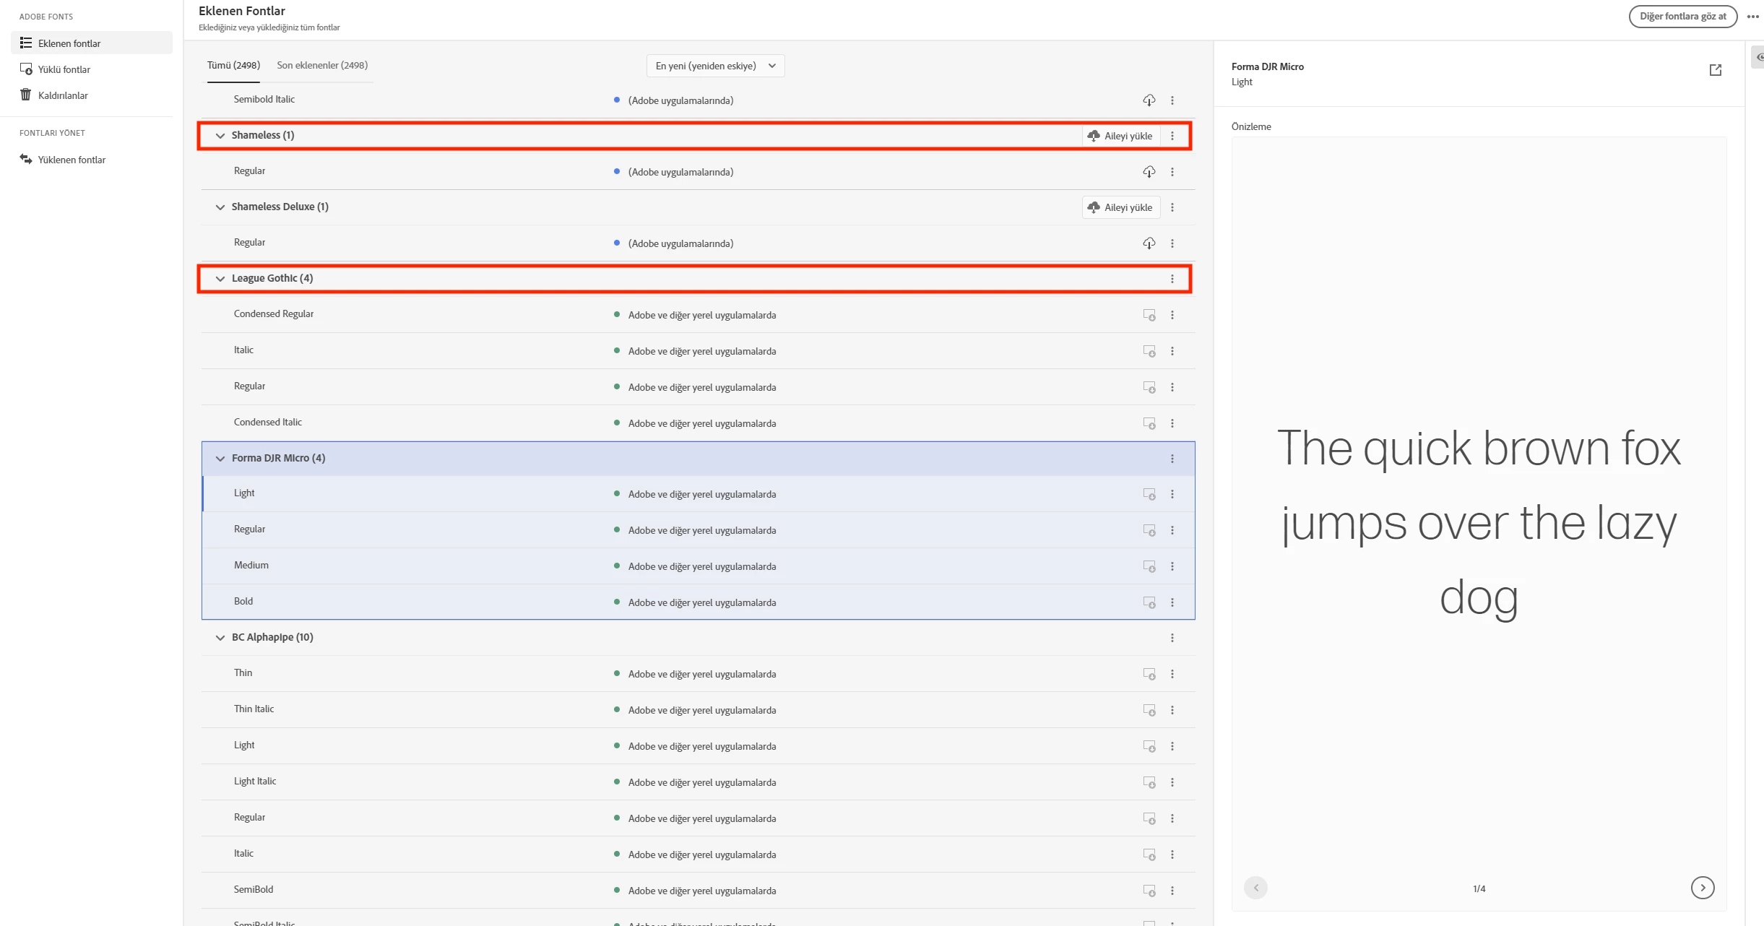Open the external link icon for Forma DJR Micro
Viewport: 1764px width, 926px height.
(x=1715, y=70)
